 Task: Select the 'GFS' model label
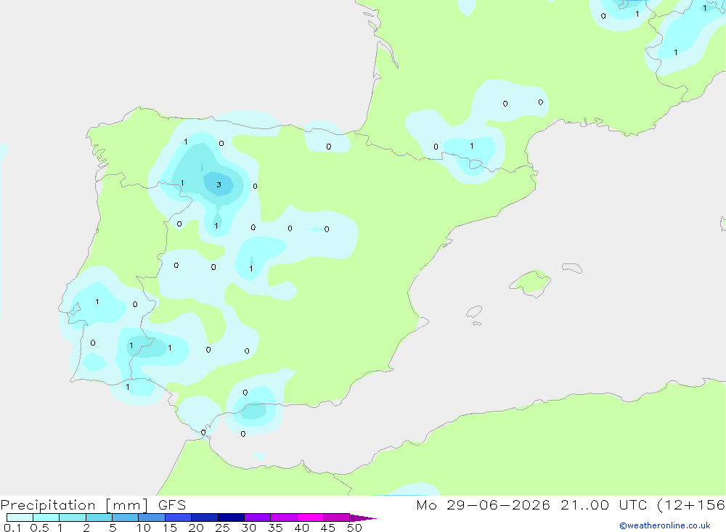tap(172, 505)
